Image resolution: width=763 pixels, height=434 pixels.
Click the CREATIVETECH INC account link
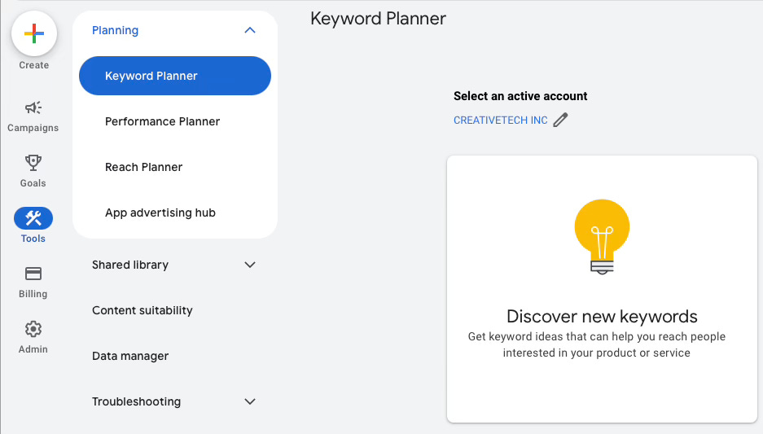pyautogui.click(x=500, y=121)
